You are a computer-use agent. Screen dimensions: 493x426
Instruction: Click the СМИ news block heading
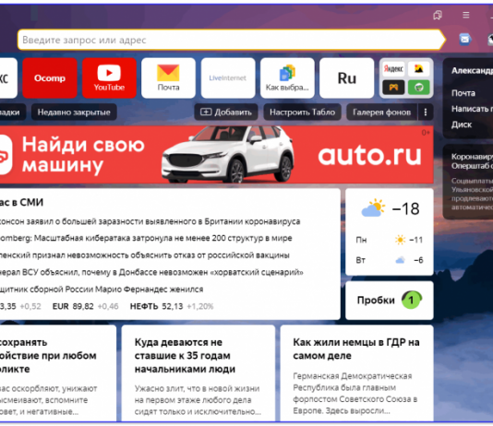tap(21, 203)
